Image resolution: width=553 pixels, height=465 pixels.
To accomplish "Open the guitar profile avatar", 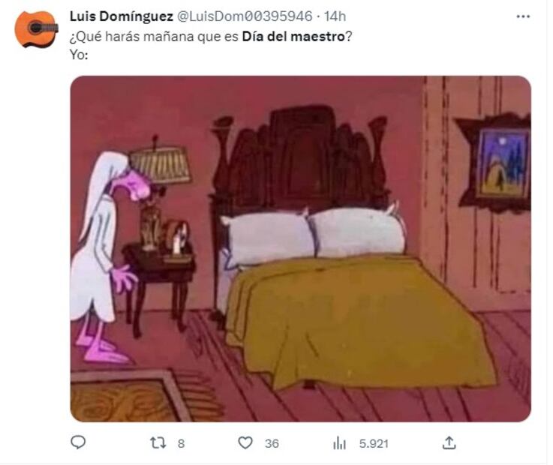I will (36, 29).
